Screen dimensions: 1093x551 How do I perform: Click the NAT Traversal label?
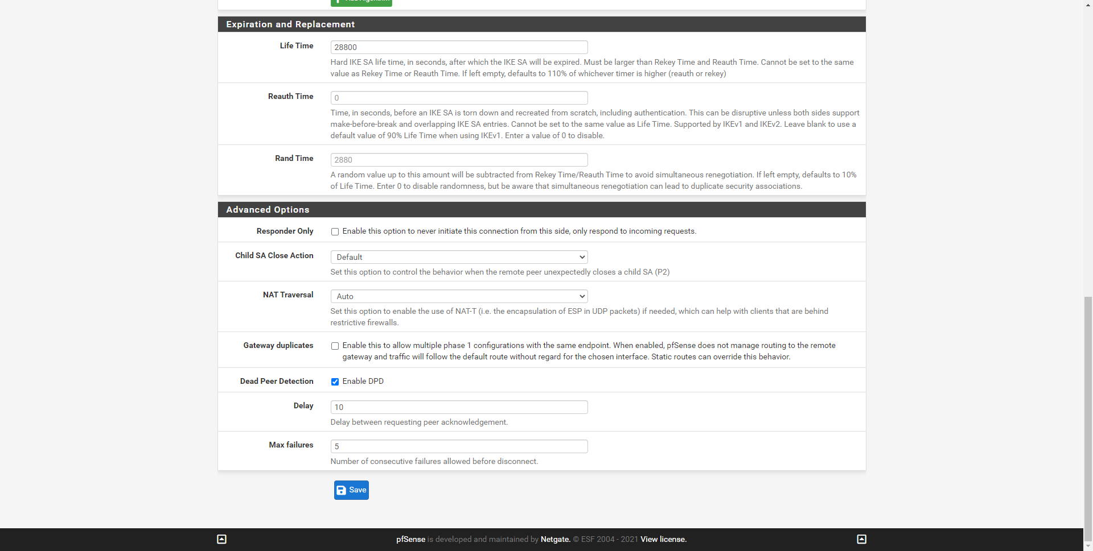(288, 295)
